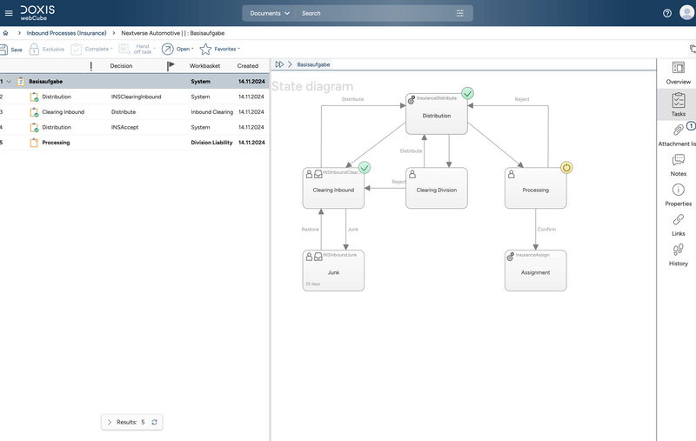This screenshot has height=441, width=696.
Task: Open the Links side panel
Action: 678,224
